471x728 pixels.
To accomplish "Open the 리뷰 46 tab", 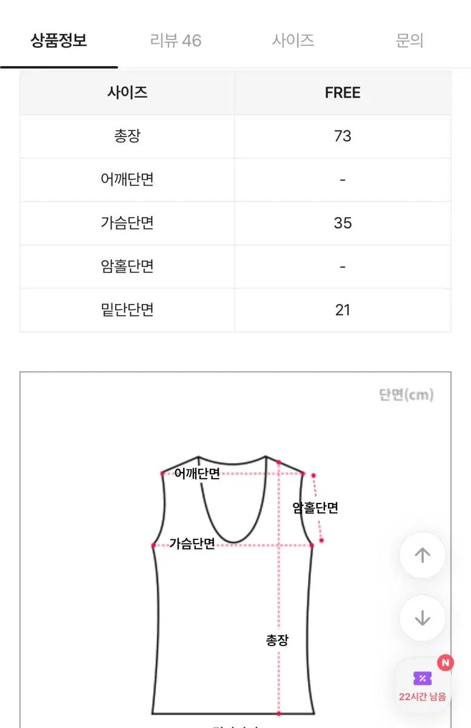I will pos(176,41).
